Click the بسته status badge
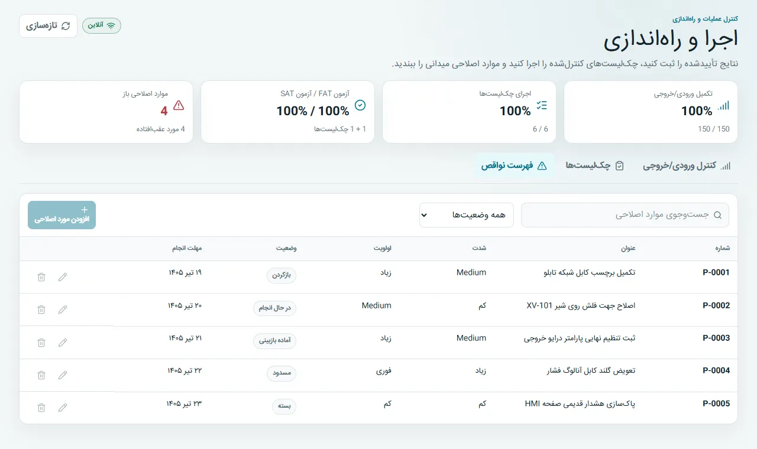The image size is (757, 449). 284,406
